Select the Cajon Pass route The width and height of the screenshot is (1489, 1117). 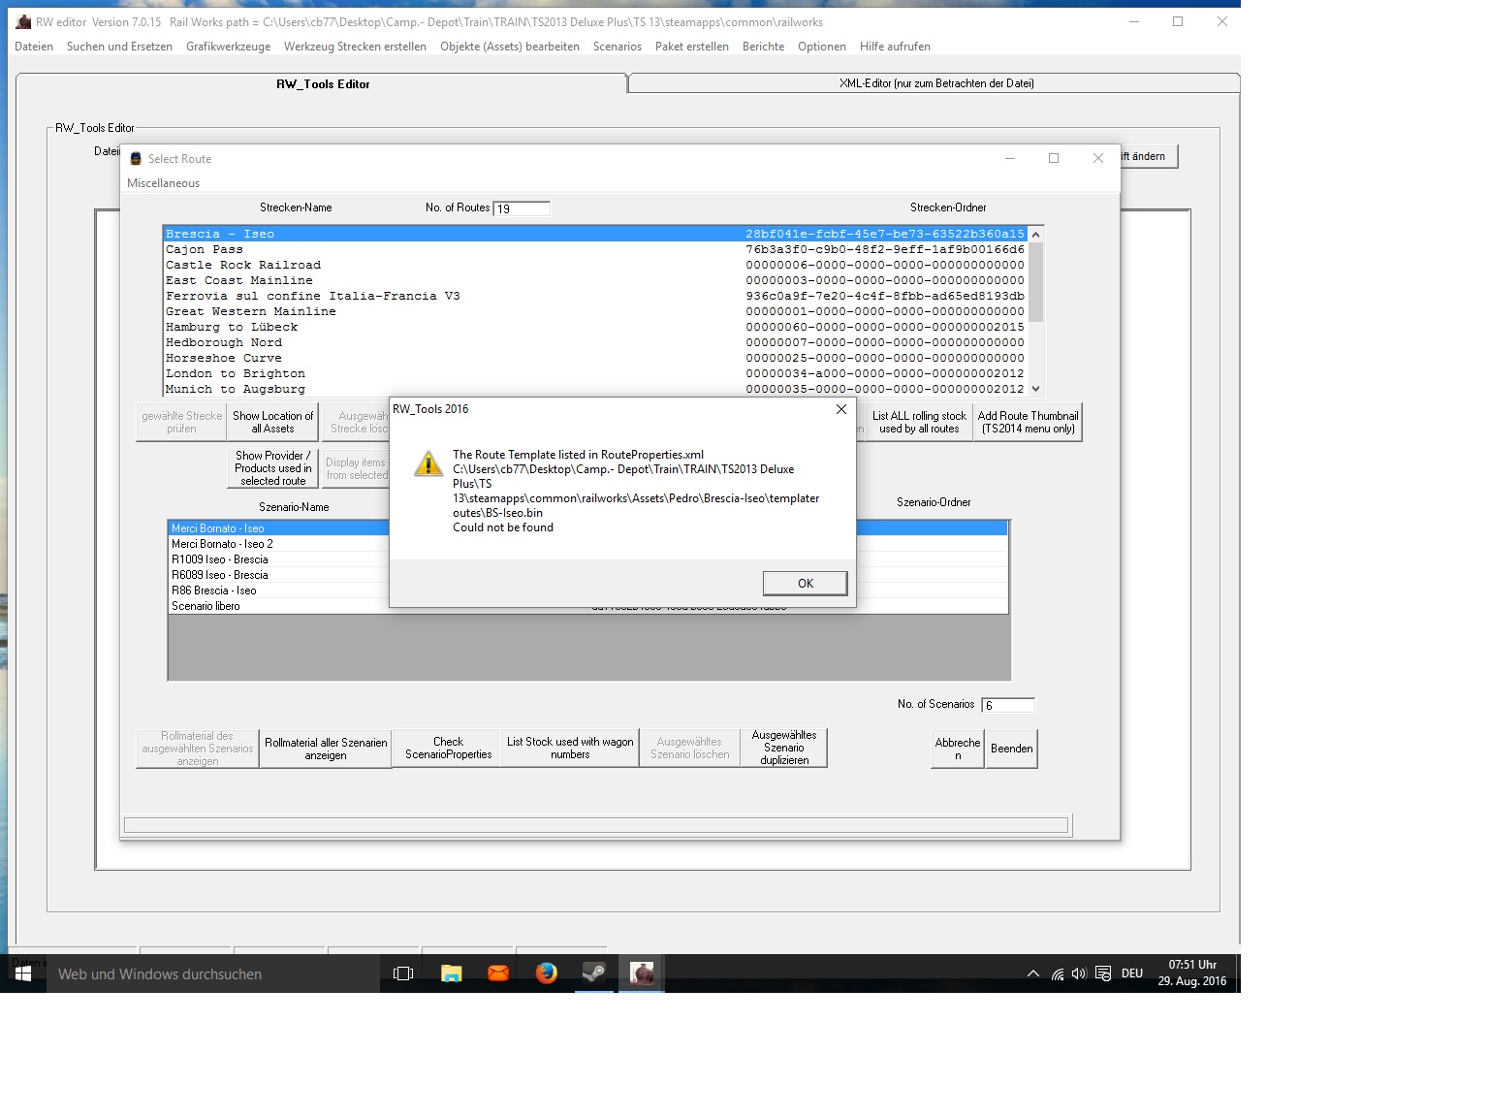(594, 249)
